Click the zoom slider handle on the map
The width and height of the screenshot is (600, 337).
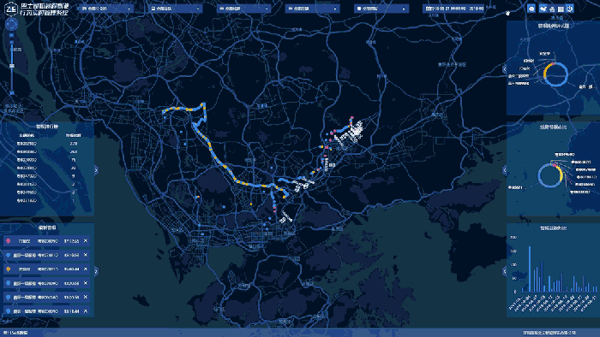click(11, 66)
